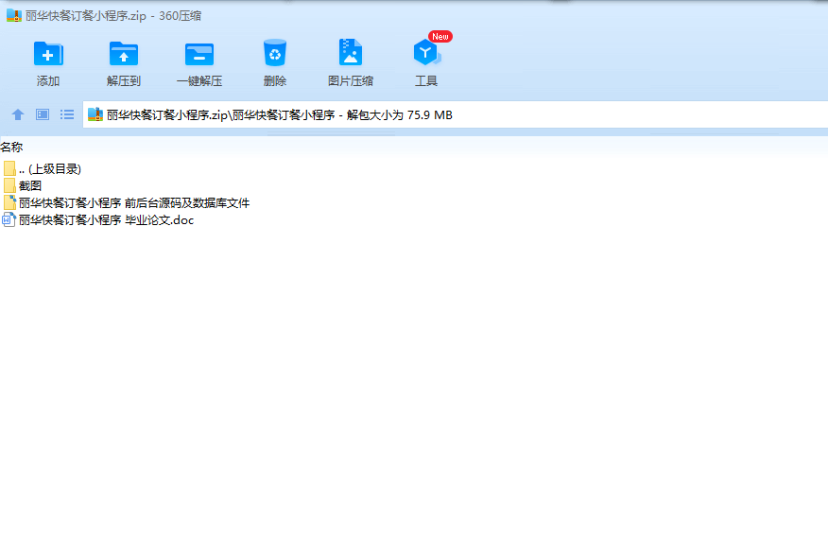Image resolution: width=828 pixels, height=558 pixels.
Task: Switch to the list view mode button
Action: (67, 114)
